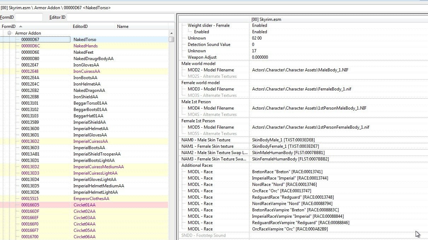The height and width of the screenshot is (240, 428).
Task: Select the RedguardRace "Redguard" race entry
Action: [303, 197]
